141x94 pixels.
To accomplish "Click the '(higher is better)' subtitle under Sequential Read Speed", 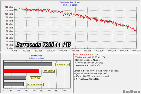I will click(70, 5).
